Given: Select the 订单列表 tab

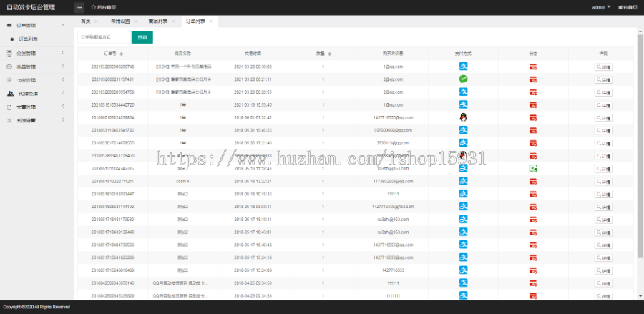Looking at the screenshot, I should [195, 21].
